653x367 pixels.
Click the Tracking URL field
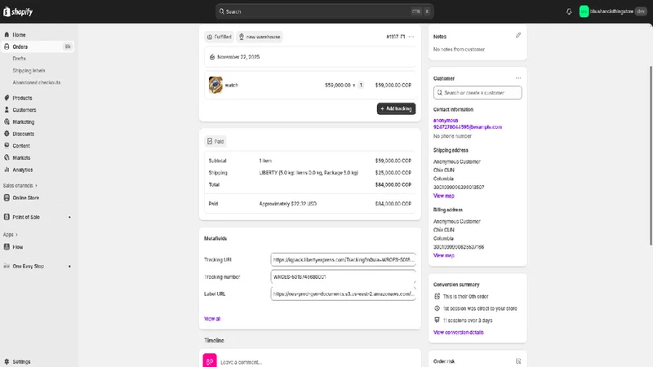(343, 259)
